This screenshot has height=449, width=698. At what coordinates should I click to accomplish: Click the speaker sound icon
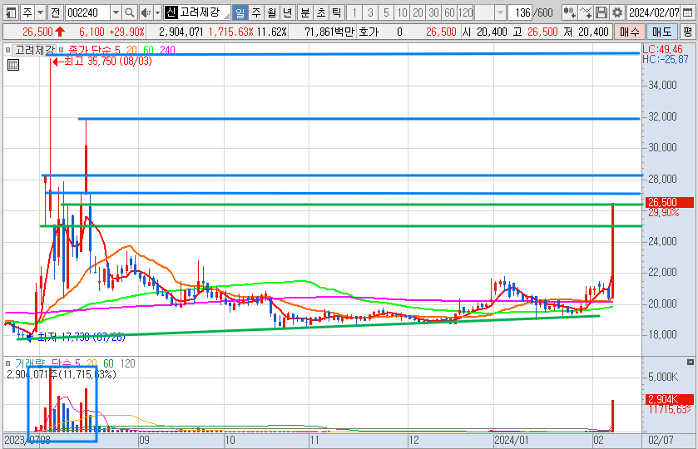click(145, 12)
